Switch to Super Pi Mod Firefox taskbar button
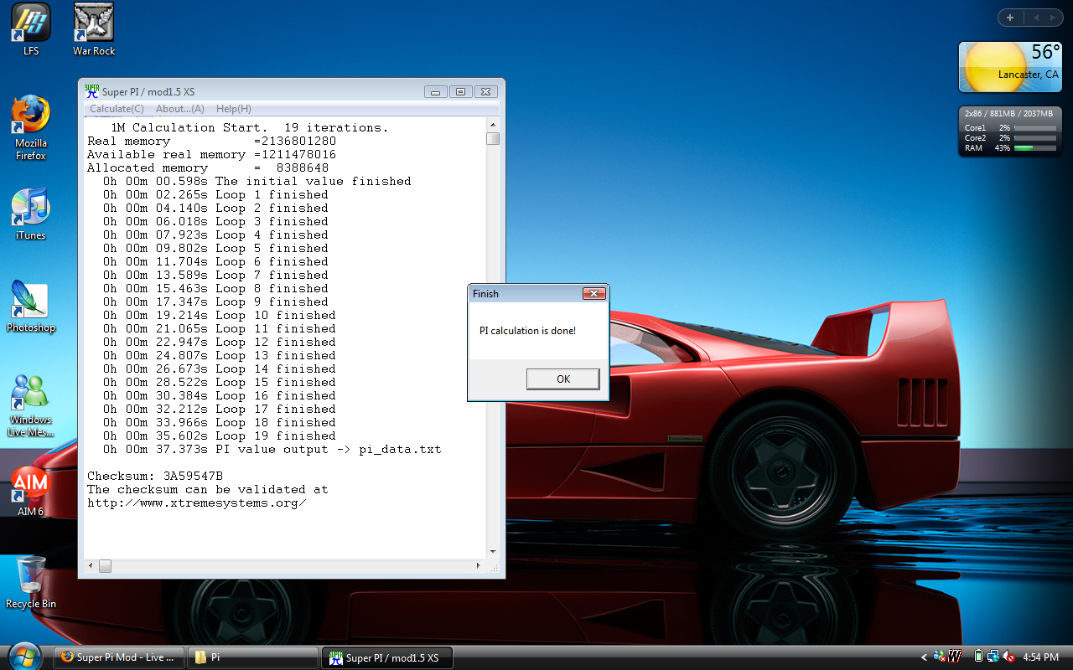The width and height of the screenshot is (1073, 670). click(x=120, y=657)
